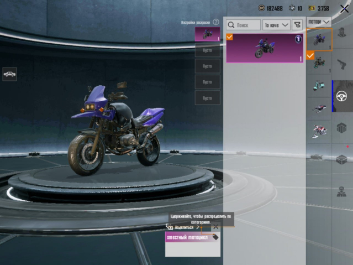Screen dimensions: 353x265
Task: Open the filter funnel icon
Action: (297, 25)
